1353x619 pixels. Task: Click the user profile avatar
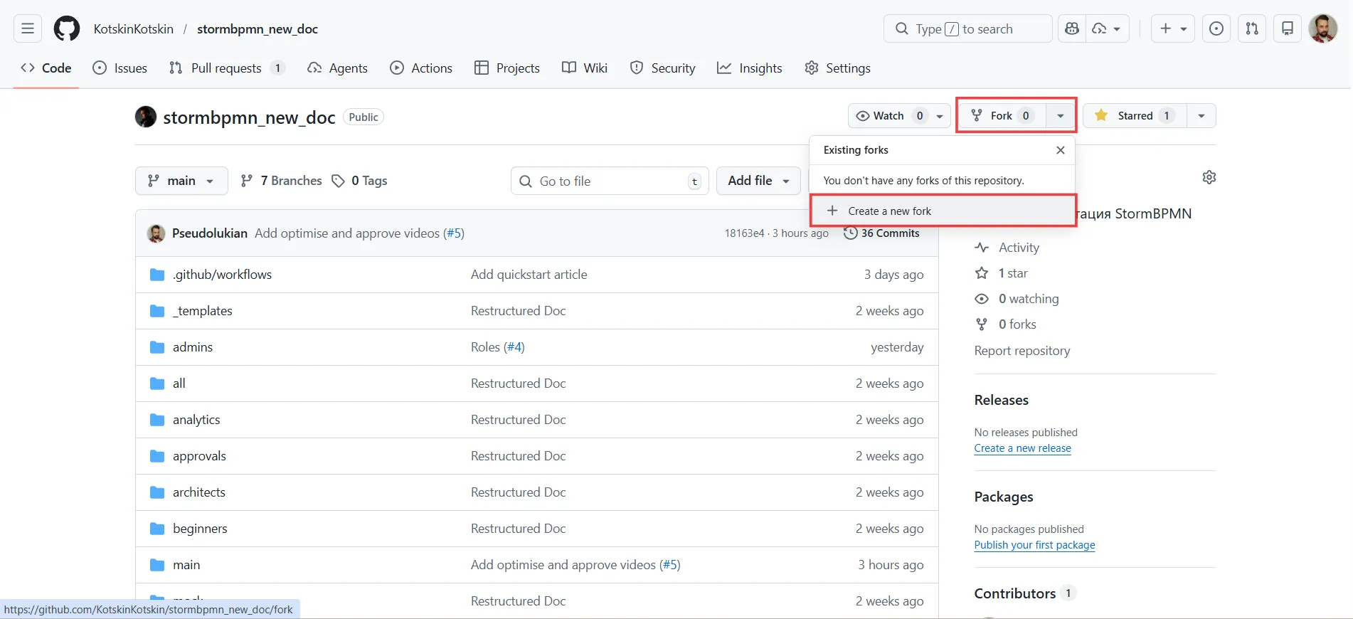1322,29
